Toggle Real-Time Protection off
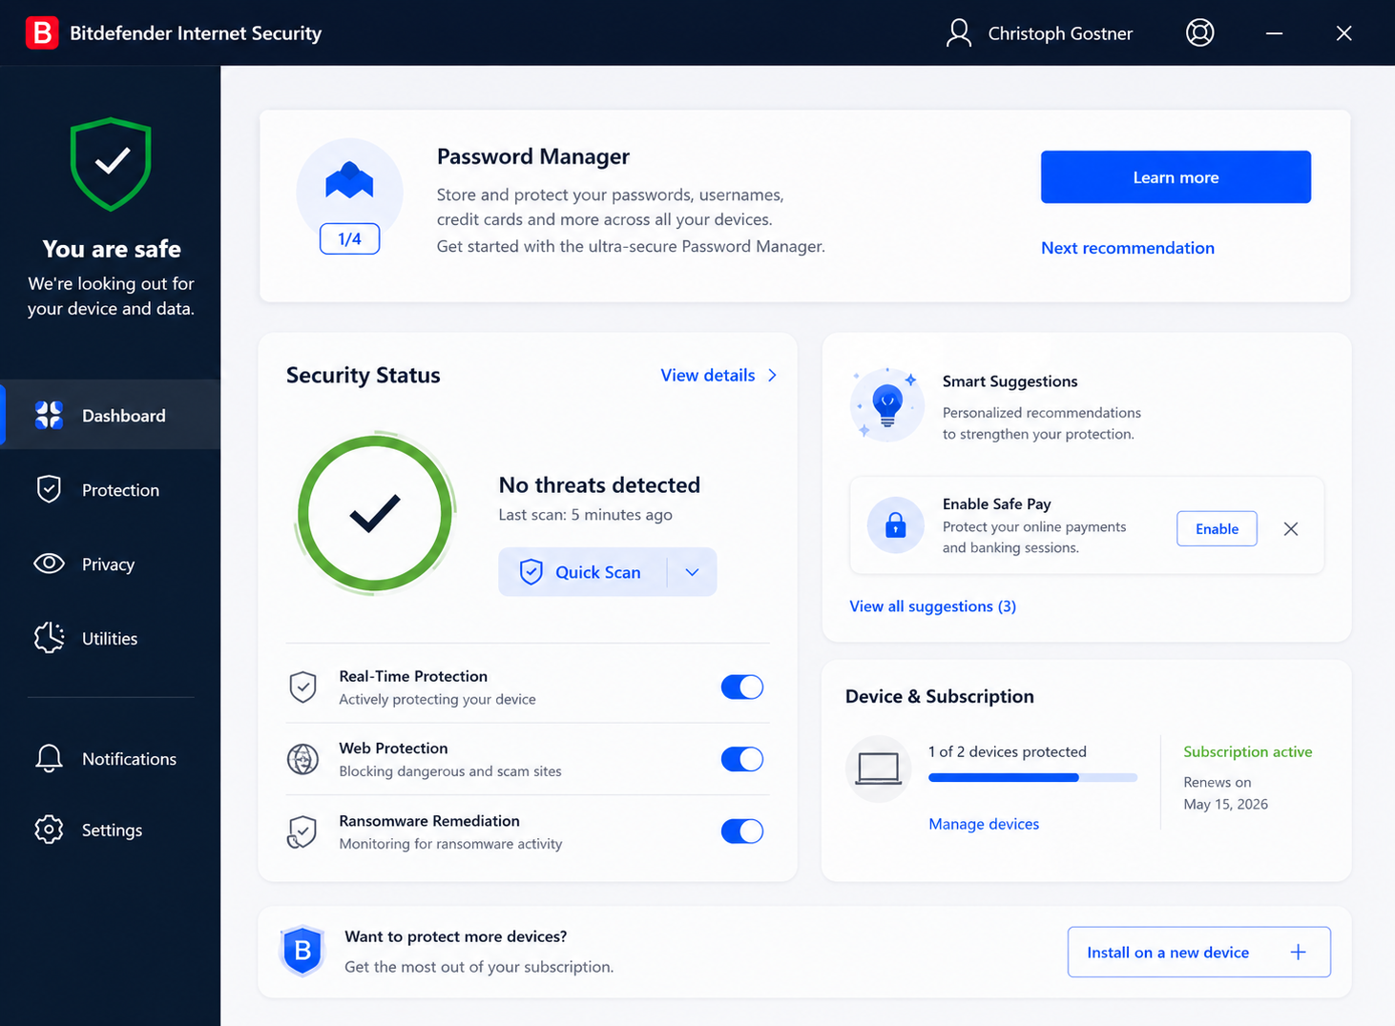Viewport: 1395px width, 1026px height. [742, 687]
